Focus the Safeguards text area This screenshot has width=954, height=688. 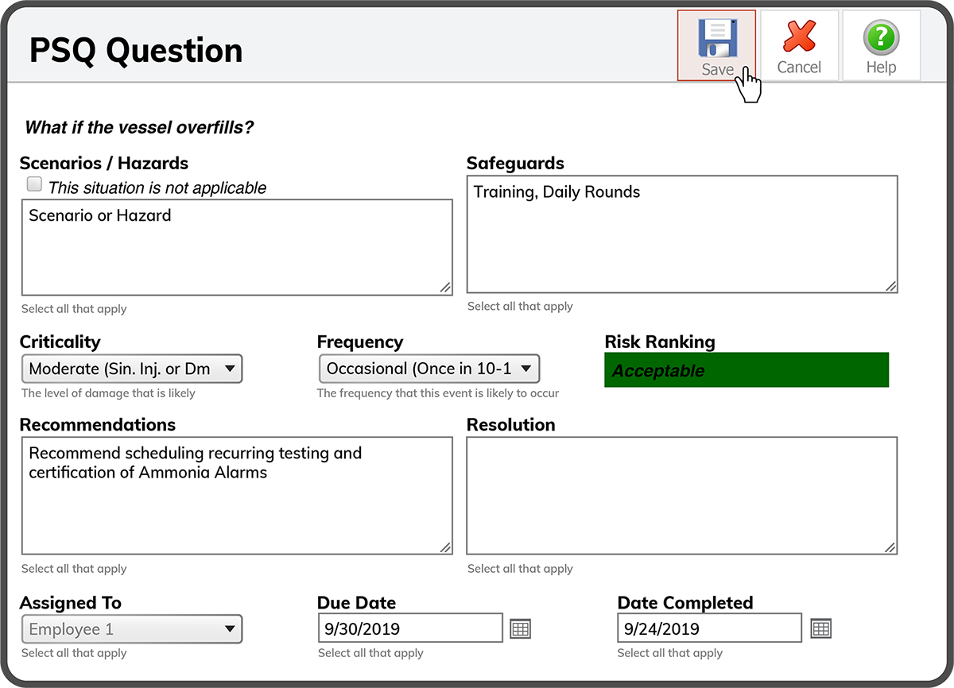point(682,235)
